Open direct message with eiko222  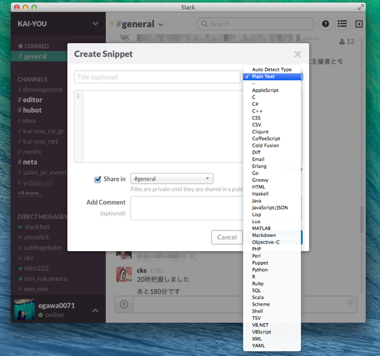(x=34, y=268)
